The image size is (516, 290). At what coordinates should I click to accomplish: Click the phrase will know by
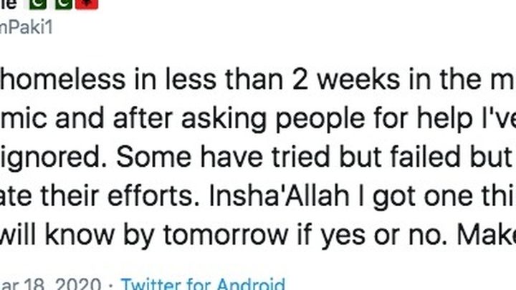(x=77, y=235)
